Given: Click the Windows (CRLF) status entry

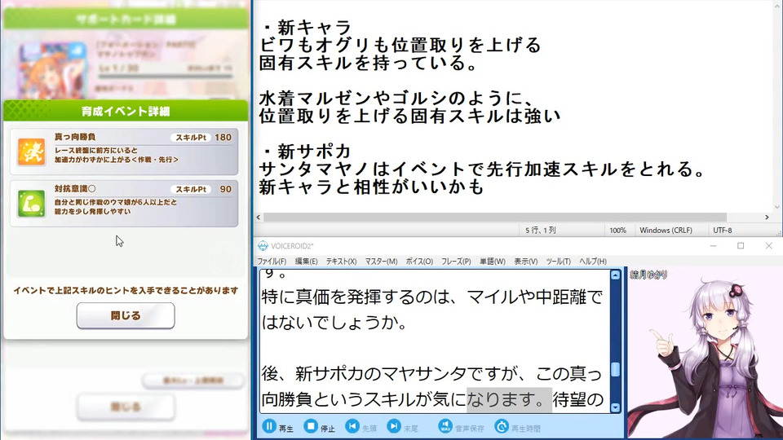Looking at the screenshot, I should click(x=666, y=230).
